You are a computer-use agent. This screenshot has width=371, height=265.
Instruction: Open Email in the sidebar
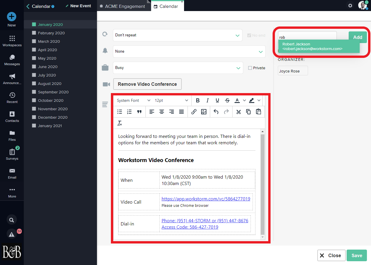click(12, 173)
